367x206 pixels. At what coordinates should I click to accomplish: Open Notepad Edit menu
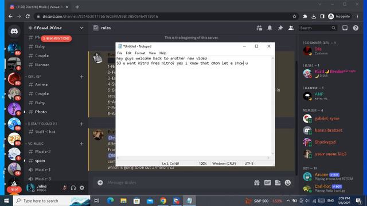pos(128,53)
